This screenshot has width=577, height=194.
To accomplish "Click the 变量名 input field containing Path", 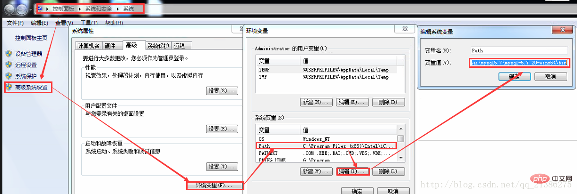I will 519,50.
